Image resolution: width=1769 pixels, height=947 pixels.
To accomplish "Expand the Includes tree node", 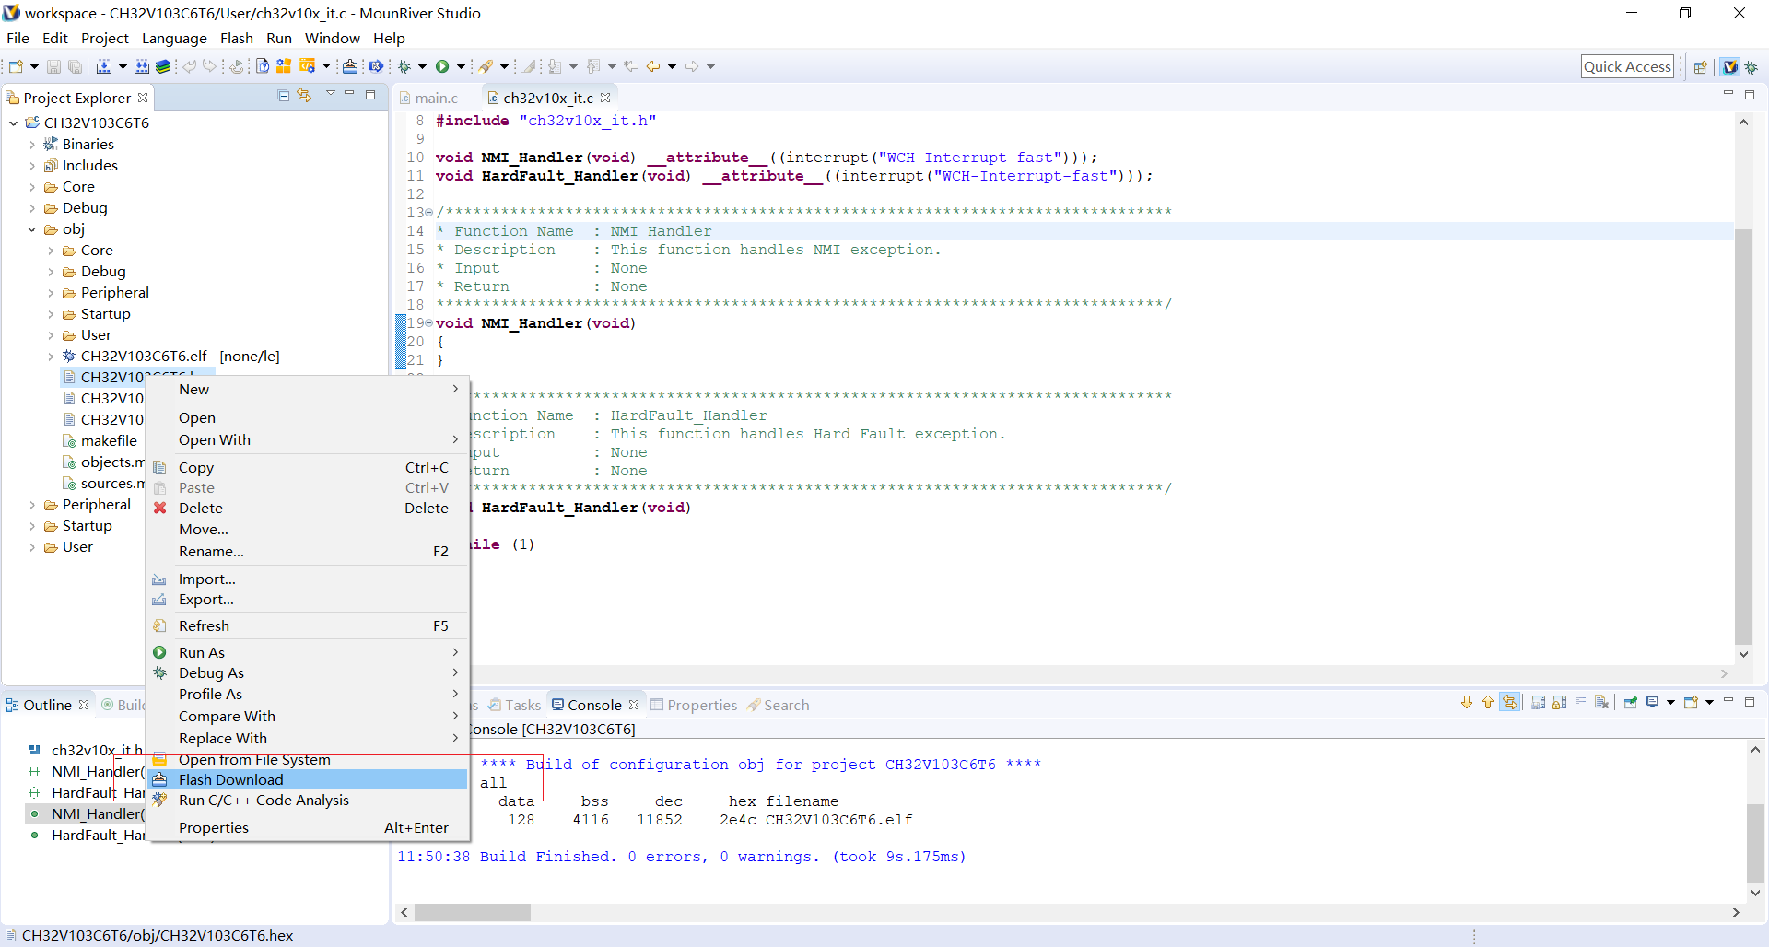I will coord(30,166).
